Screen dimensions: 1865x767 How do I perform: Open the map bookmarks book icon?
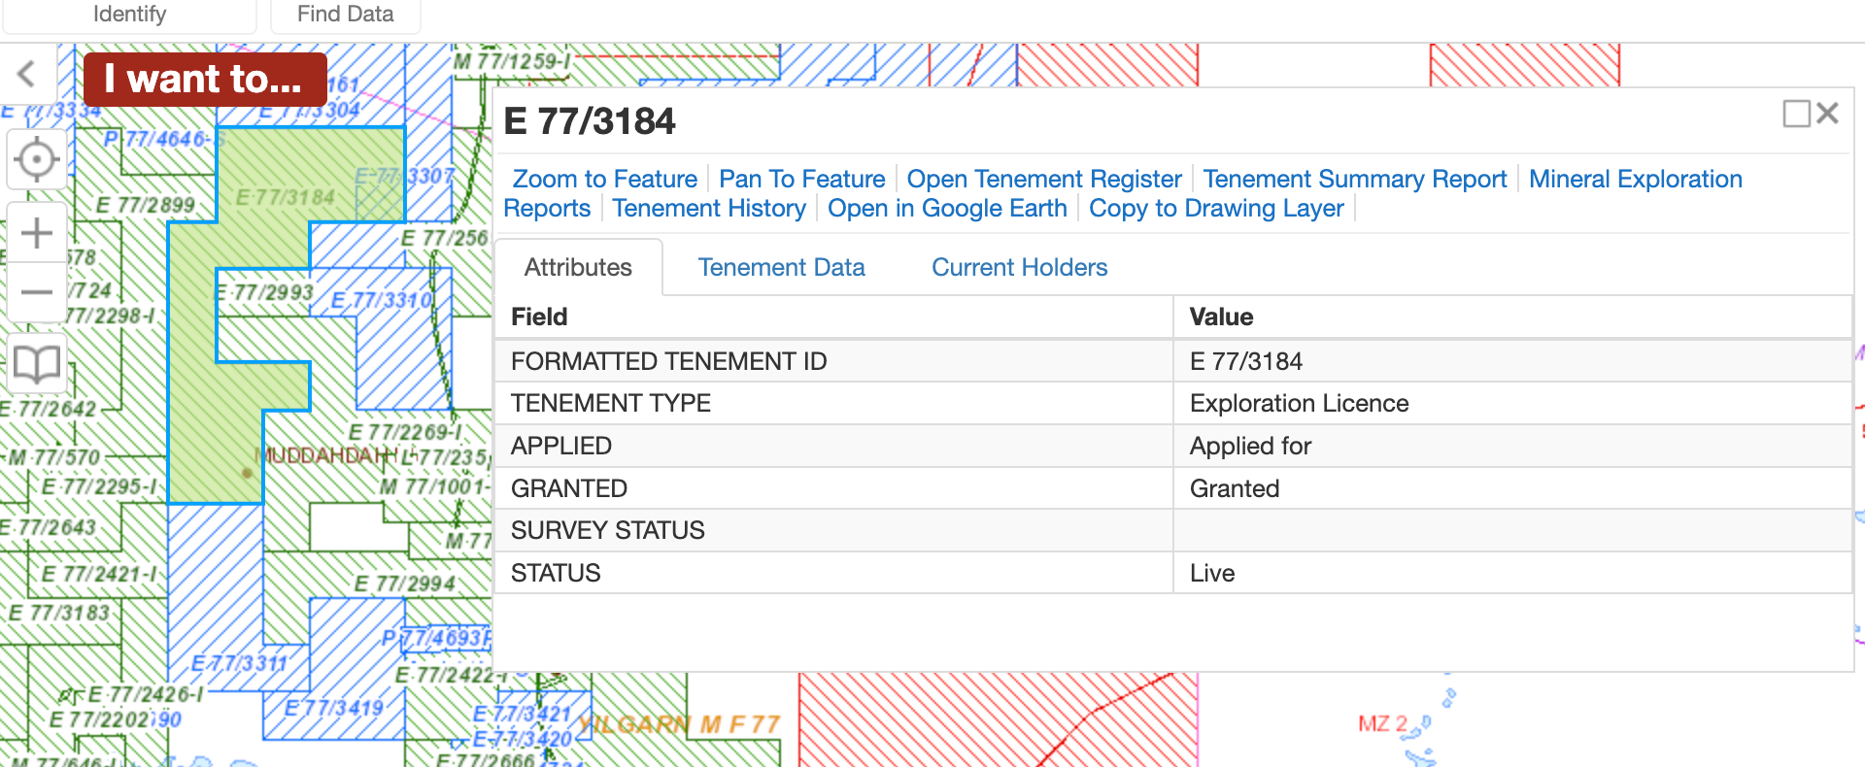[37, 364]
